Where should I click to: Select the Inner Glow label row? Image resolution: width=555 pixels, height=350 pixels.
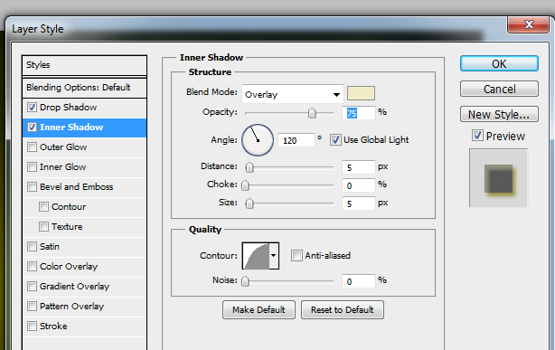coord(62,166)
